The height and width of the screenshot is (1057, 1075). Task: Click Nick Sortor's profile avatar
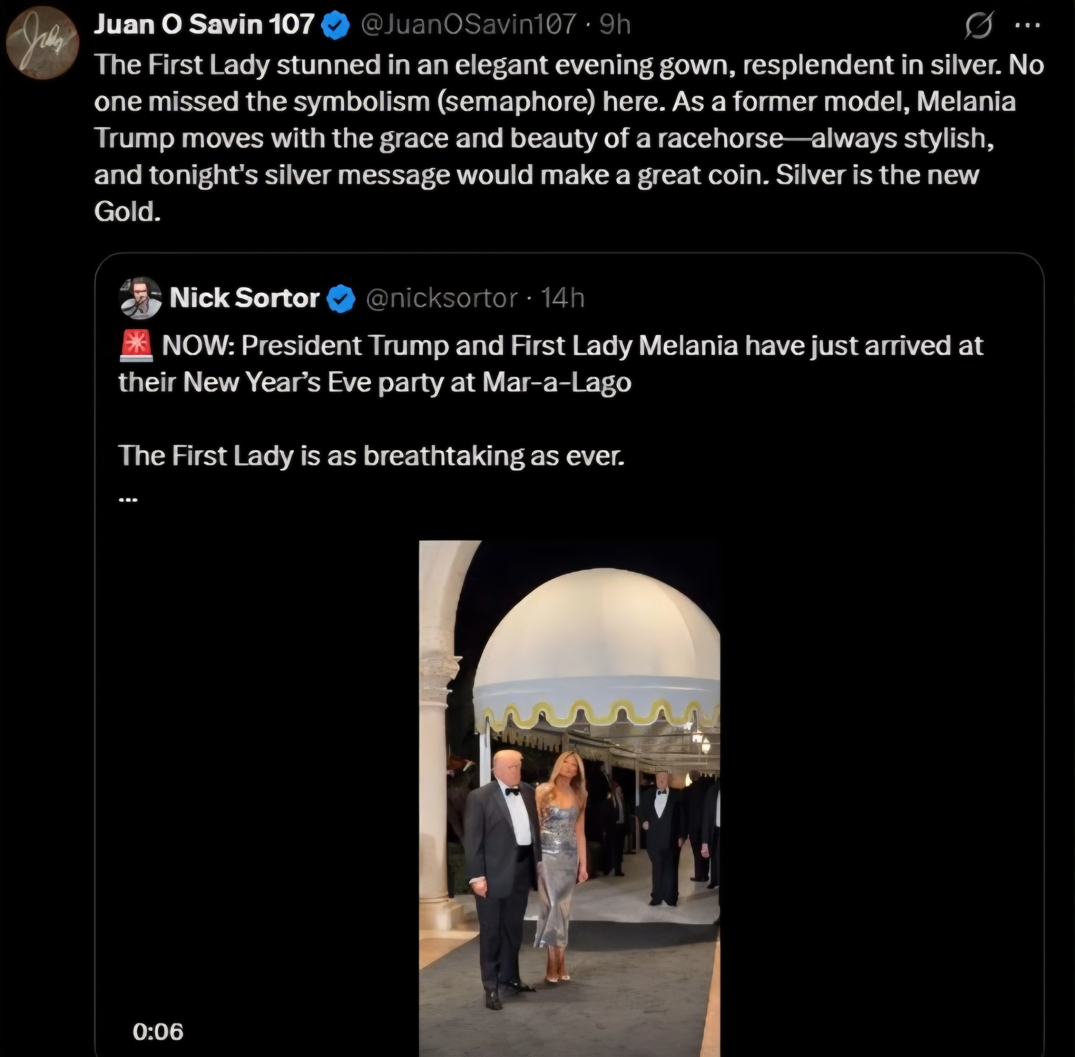coord(140,298)
